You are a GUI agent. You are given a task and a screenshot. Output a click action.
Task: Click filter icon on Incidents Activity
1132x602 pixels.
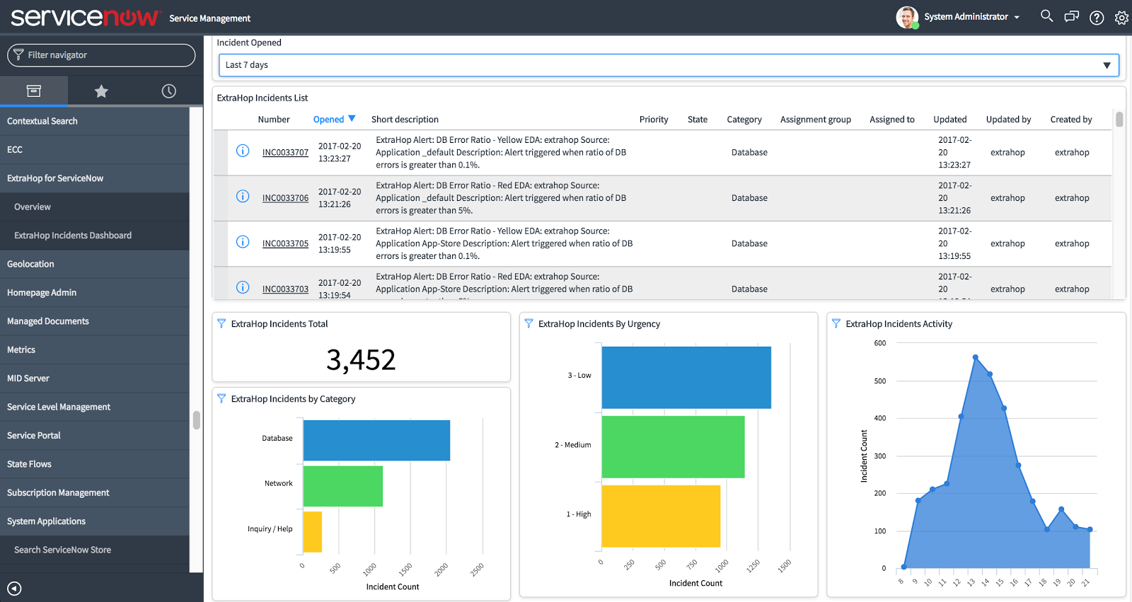[x=836, y=323]
